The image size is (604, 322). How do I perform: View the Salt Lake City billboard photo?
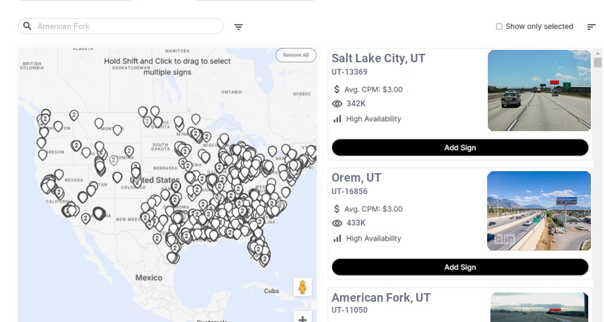click(x=539, y=91)
